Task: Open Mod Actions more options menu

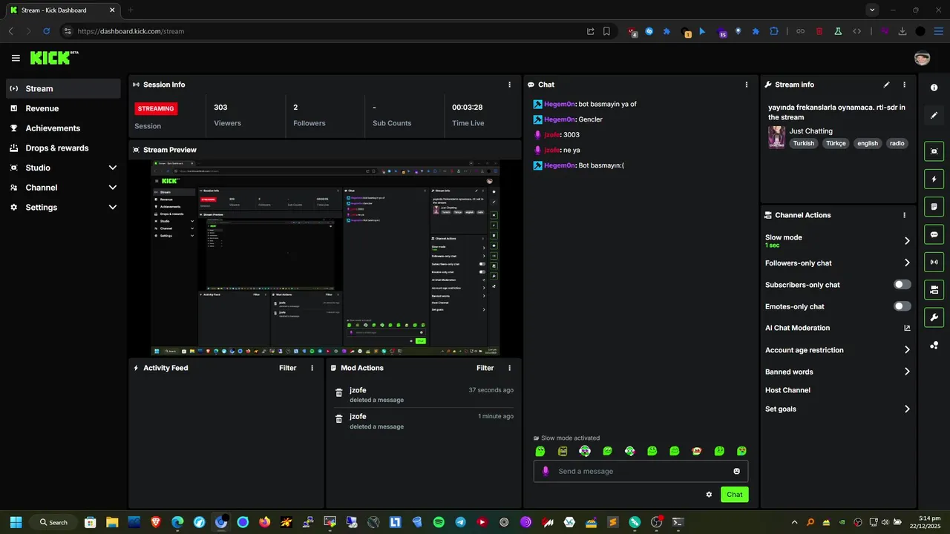Action: [x=509, y=368]
